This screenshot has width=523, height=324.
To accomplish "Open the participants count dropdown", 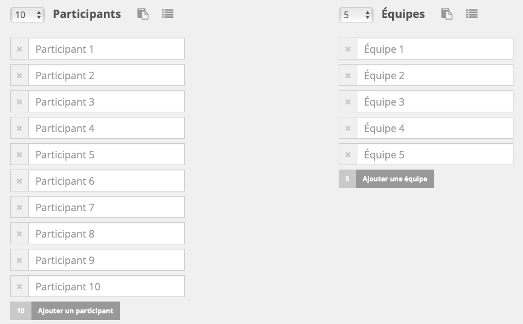I will coord(27,15).
